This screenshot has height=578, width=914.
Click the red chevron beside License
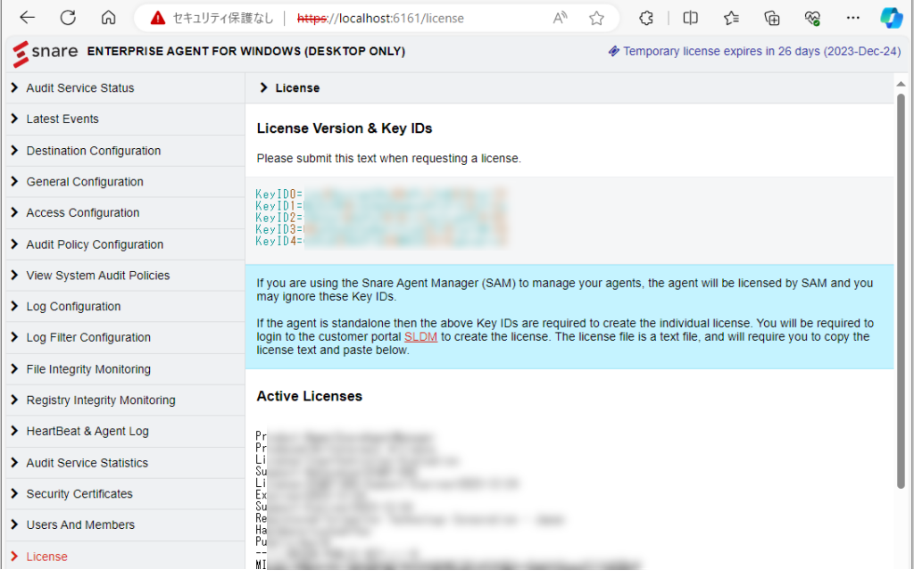pyautogui.click(x=14, y=557)
